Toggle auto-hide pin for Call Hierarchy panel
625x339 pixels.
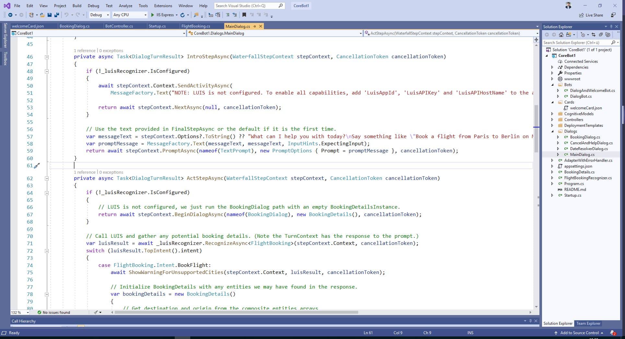point(530,321)
